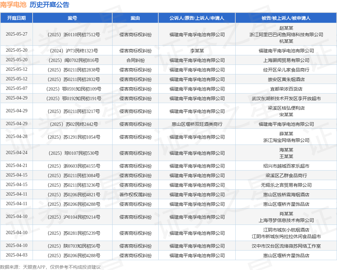337x270 pixels.
Task: Click defendant 宜都荣浓百货店
Action: tap(286, 89)
